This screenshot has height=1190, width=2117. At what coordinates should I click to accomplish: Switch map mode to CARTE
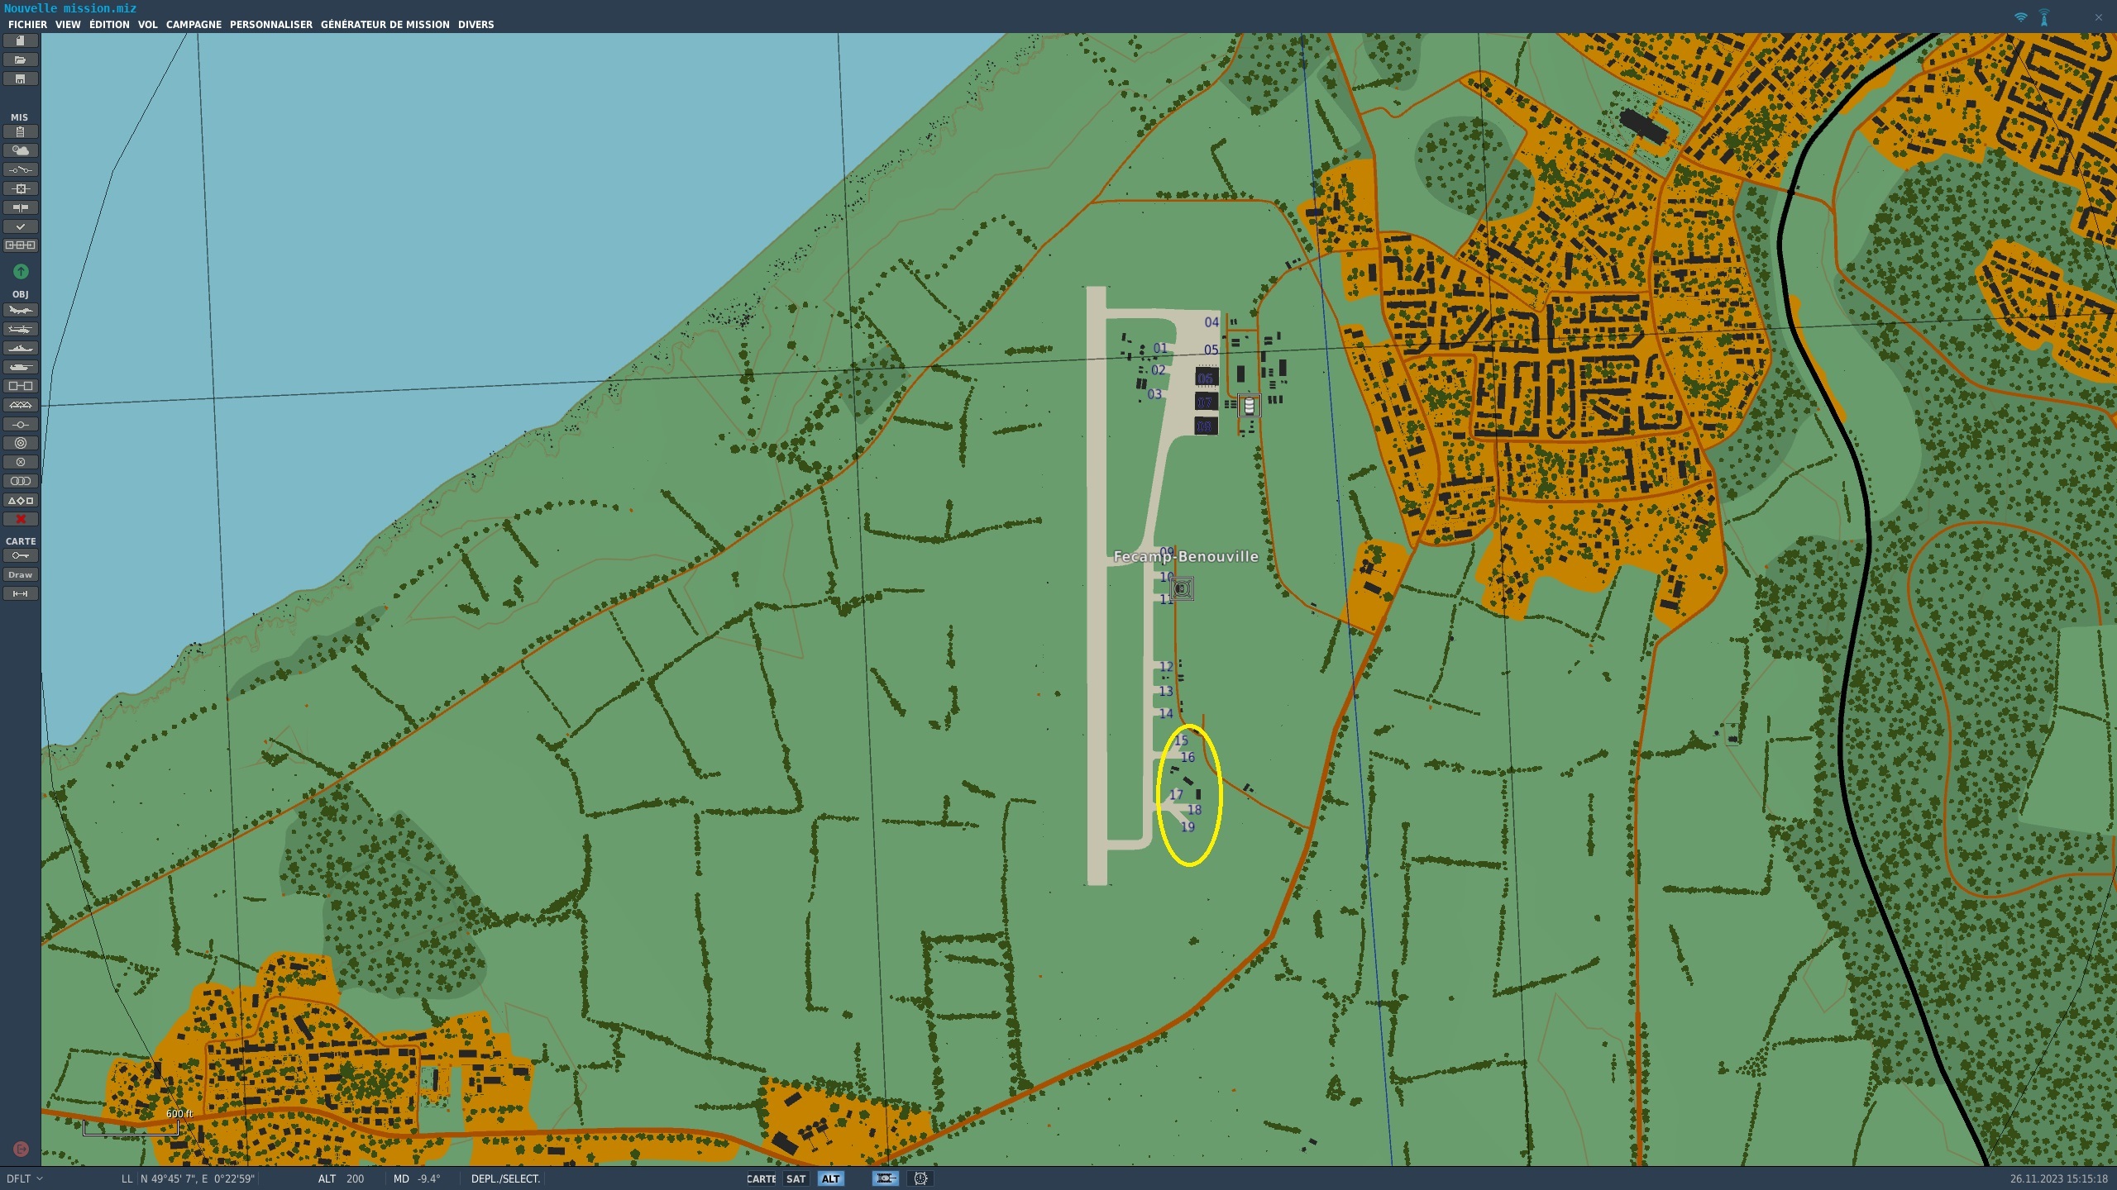click(x=761, y=1179)
